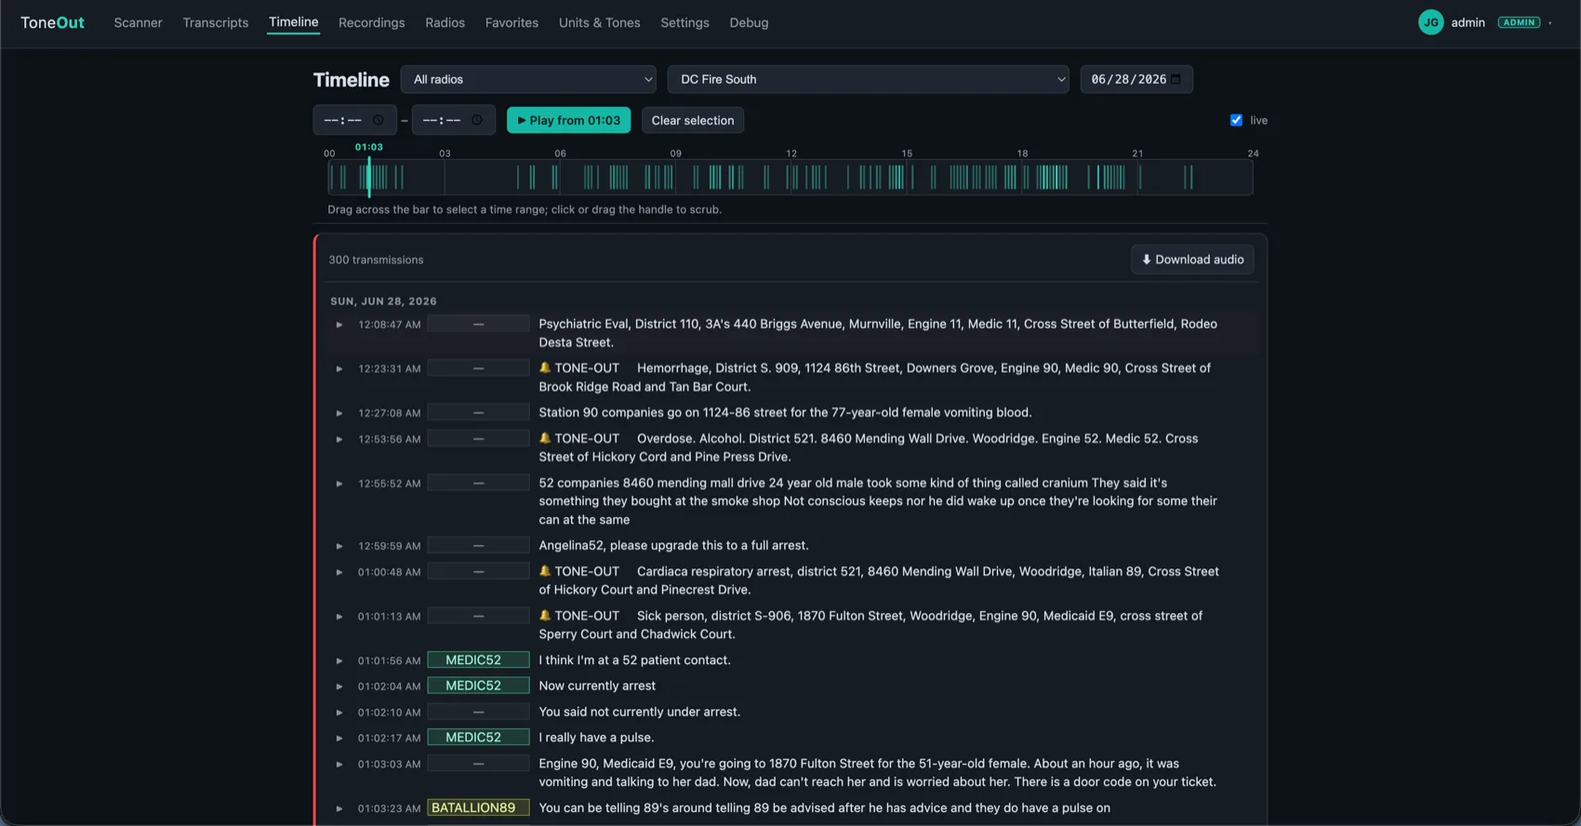1581x826 pixels.
Task: Click the 'Psychiatric Eval, District 110' transcript
Action: [878, 333]
